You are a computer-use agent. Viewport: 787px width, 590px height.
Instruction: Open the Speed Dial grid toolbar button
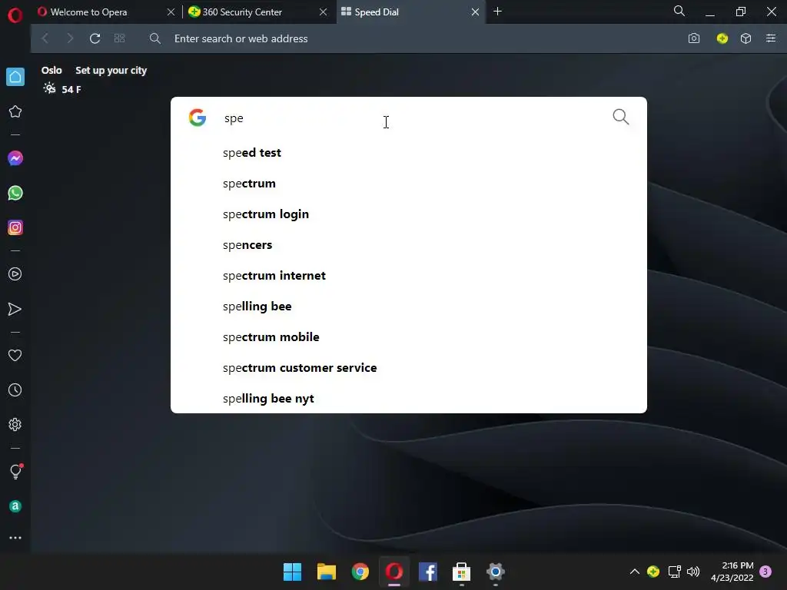(119, 38)
